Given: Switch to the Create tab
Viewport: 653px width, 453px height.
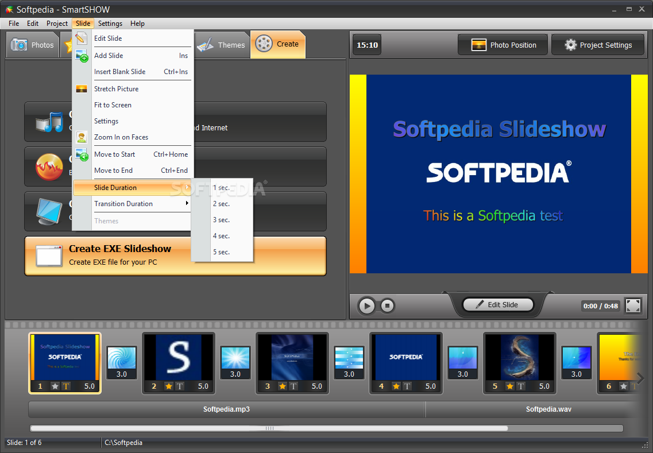Looking at the screenshot, I should click(x=278, y=44).
